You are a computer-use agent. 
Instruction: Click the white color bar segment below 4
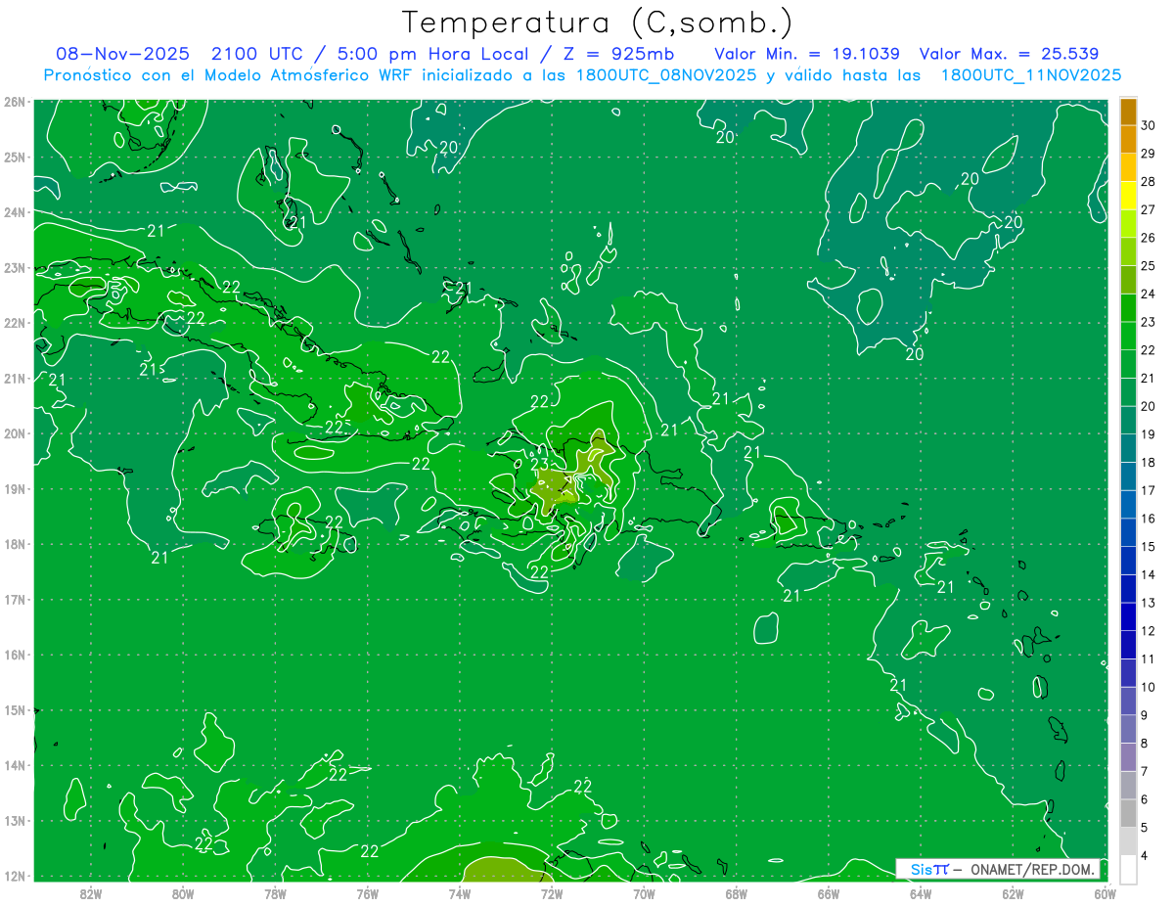[1128, 869]
